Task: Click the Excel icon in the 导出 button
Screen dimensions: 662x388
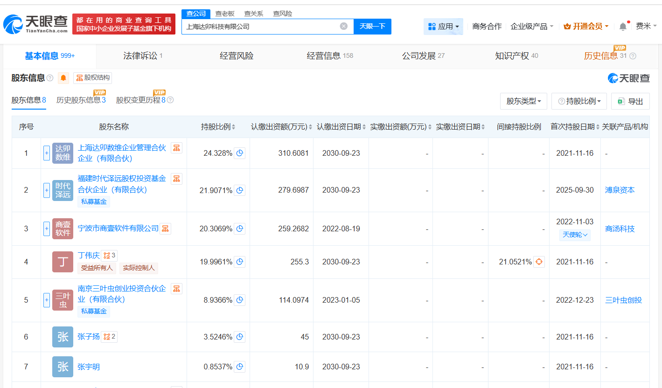Action: tap(622, 101)
